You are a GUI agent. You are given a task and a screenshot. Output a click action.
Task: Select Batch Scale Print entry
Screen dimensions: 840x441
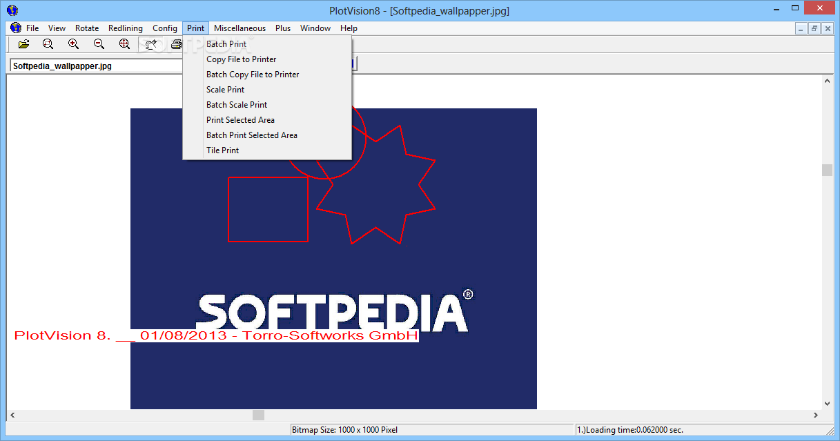[x=268, y=105]
